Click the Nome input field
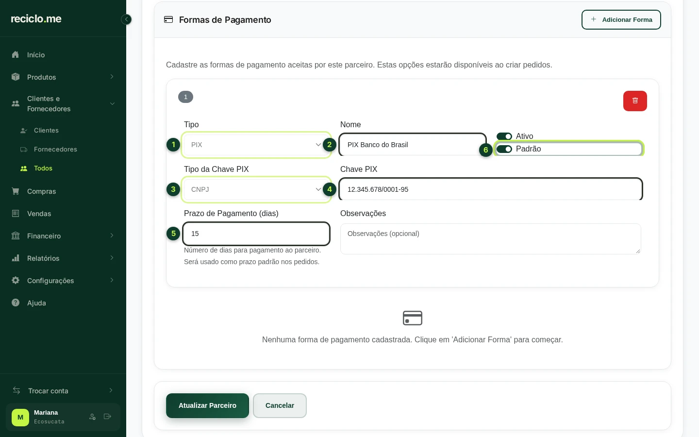The width and height of the screenshot is (699, 437). point(413,145)
